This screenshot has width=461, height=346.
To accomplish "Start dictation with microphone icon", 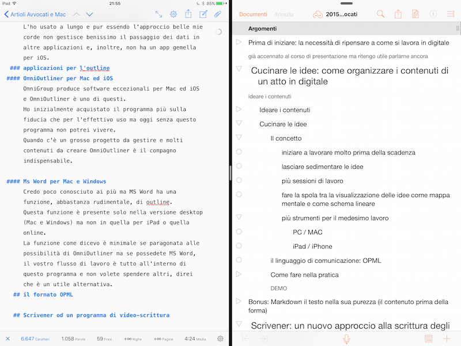I will [x=346, y=339].
